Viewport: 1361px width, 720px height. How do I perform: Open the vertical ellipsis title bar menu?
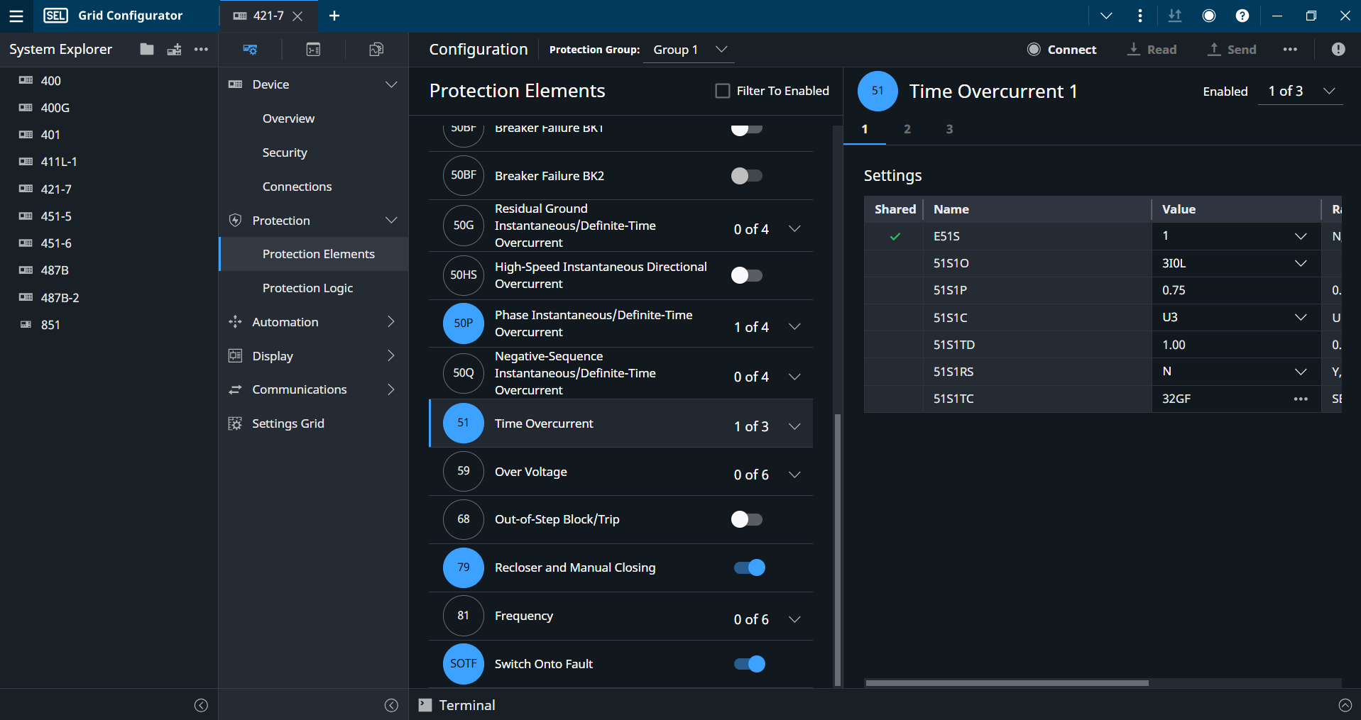point(1140,16)
